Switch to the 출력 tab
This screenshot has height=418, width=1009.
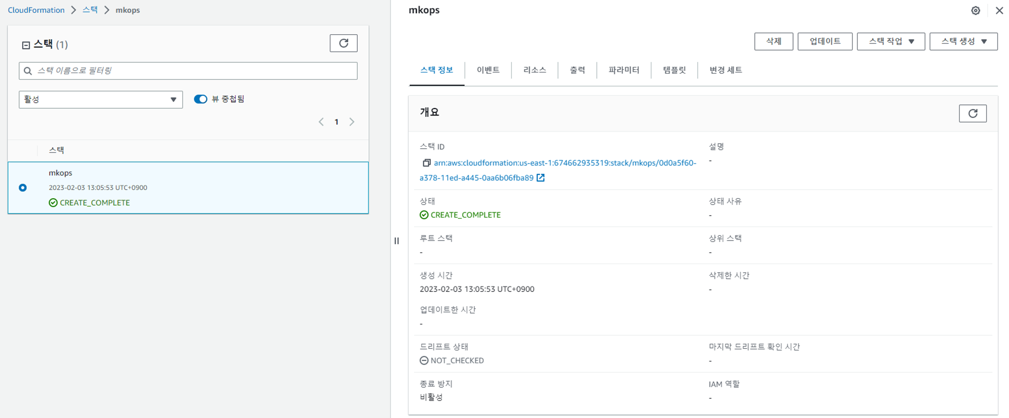click(x=578, y=70)
